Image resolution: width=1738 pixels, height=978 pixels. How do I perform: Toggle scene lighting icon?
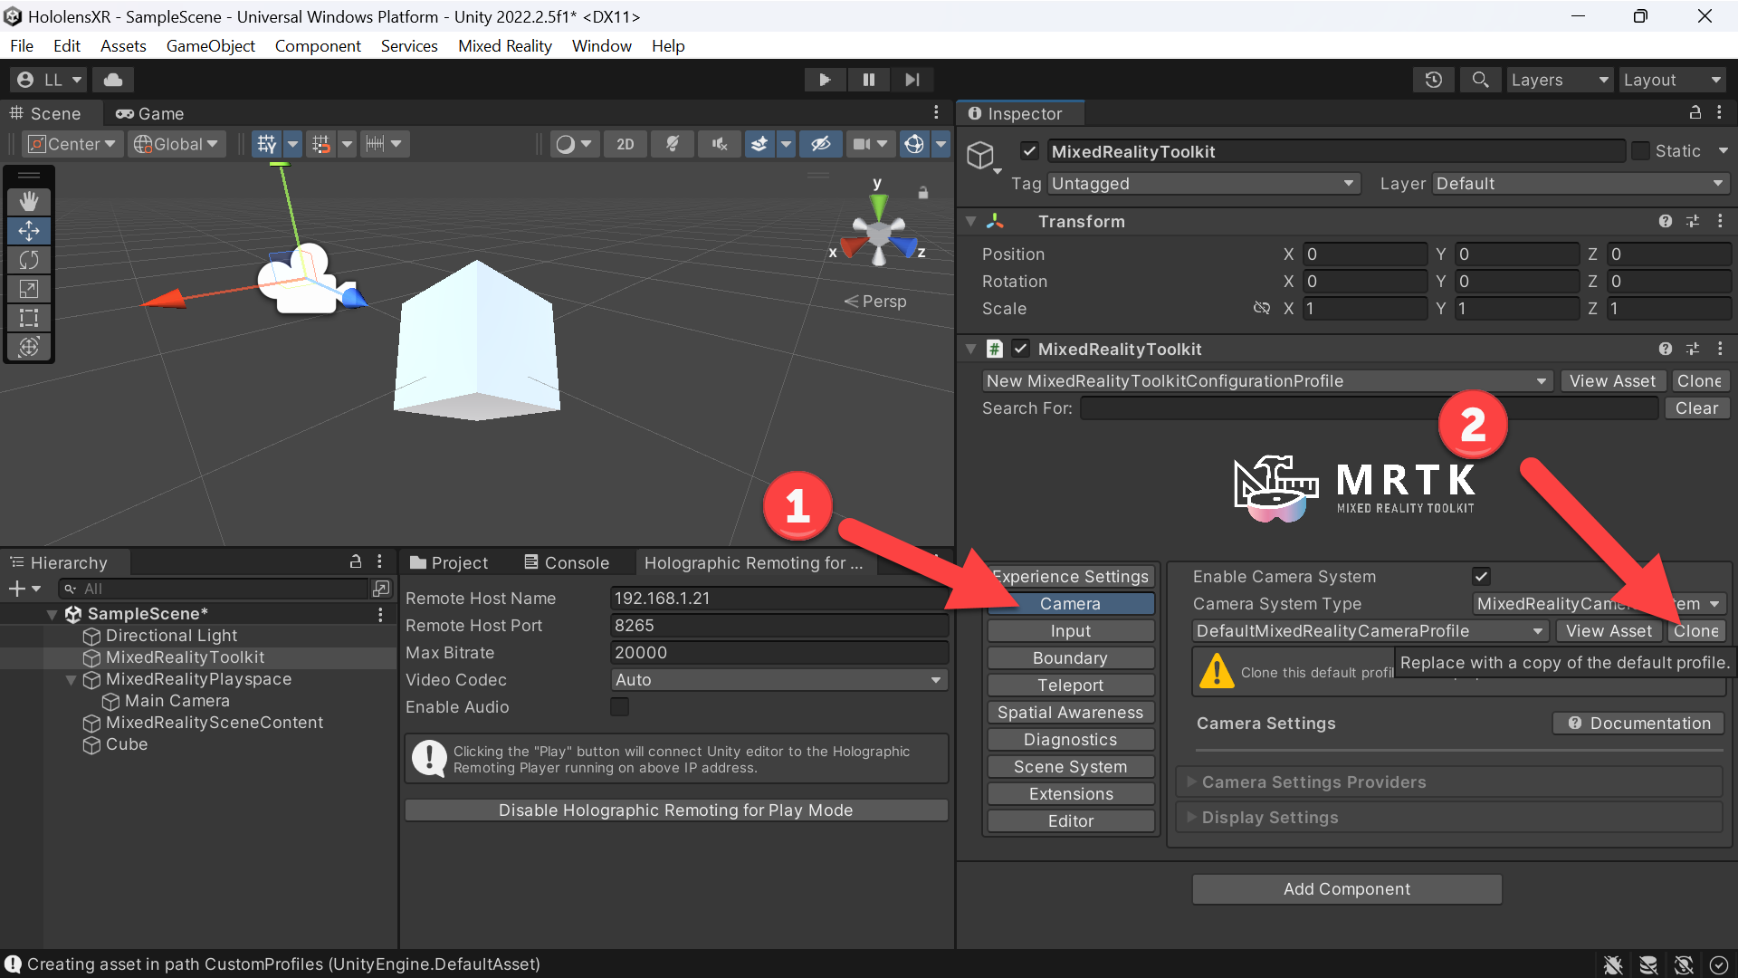pos(673,144)
